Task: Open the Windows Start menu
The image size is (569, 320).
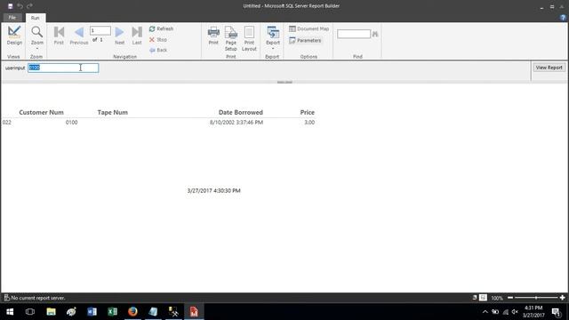Action: [10, 312]
